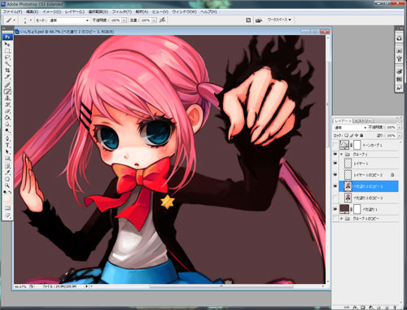Screen dimensions: 407x310
Task: Show the グループ 1 のコピー group
Action: pos(335,218)
